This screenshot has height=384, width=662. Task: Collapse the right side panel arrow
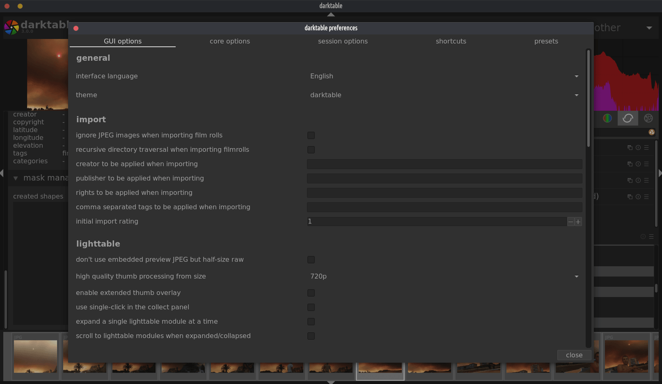pyautogui.click(x=660, y=174)
